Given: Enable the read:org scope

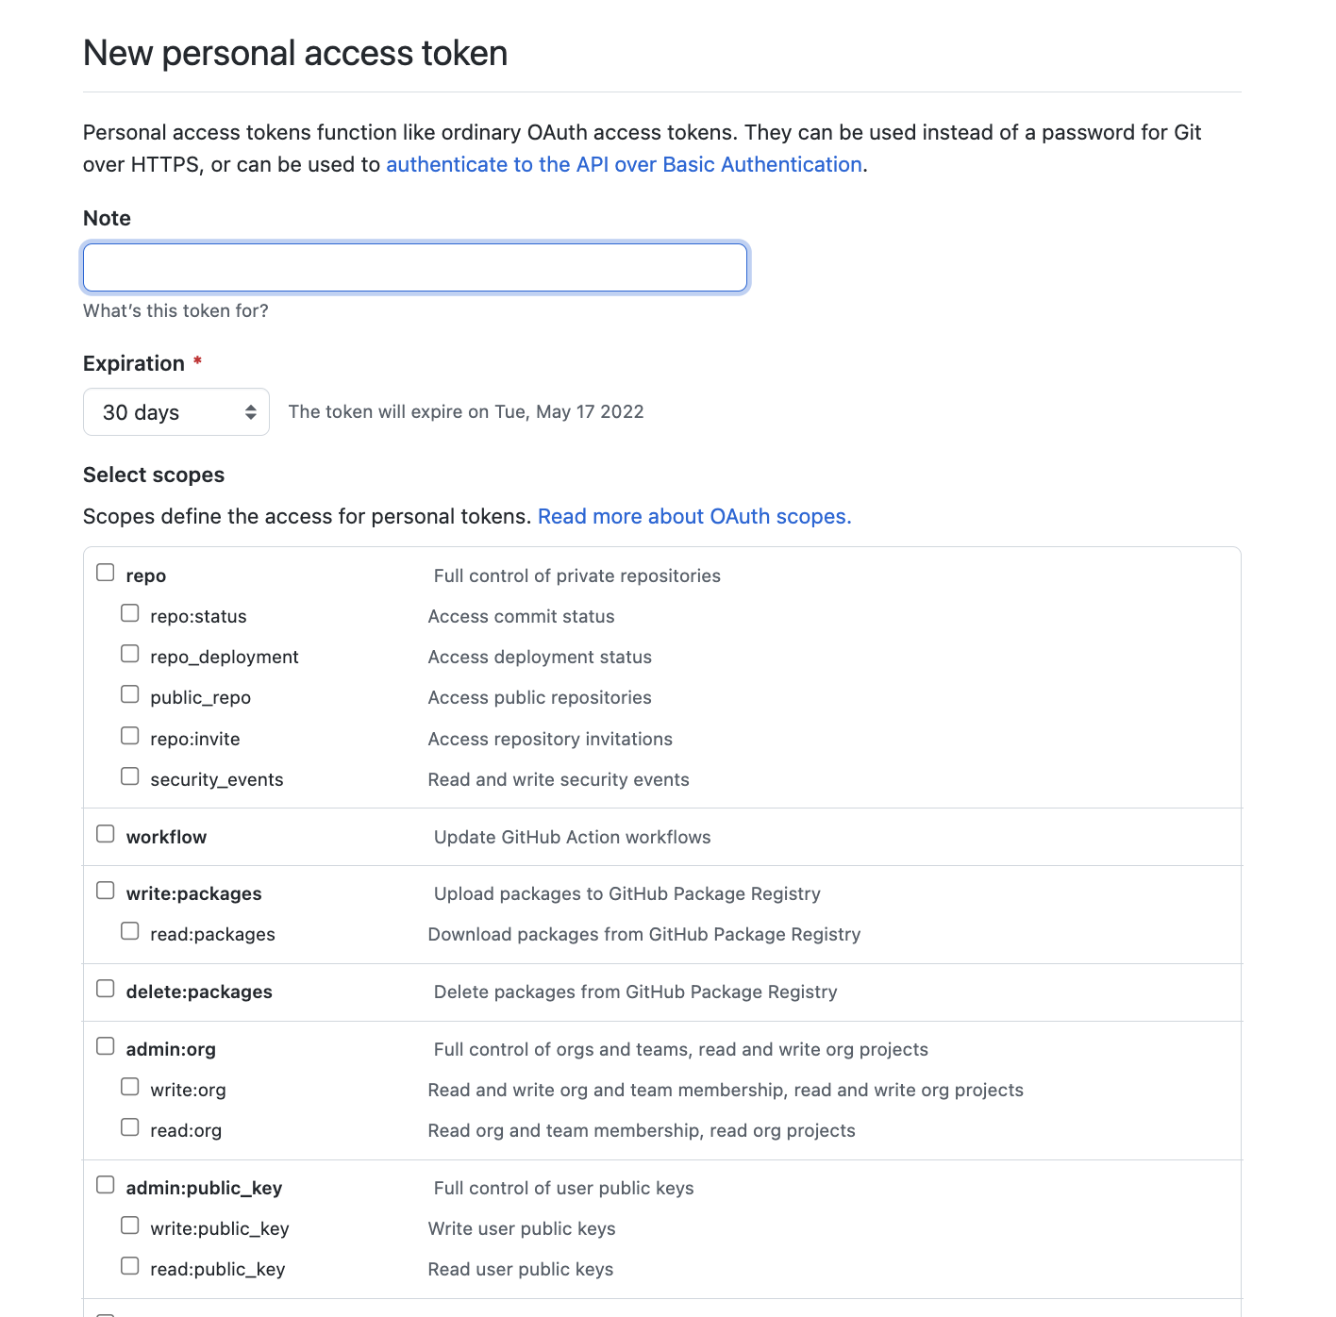Looking at the screenshot, I should (x=130, y=1127).
